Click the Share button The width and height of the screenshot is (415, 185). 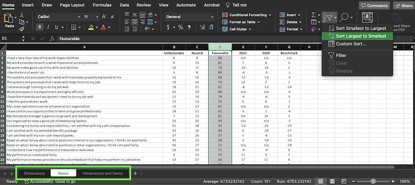tap(404, 5)
